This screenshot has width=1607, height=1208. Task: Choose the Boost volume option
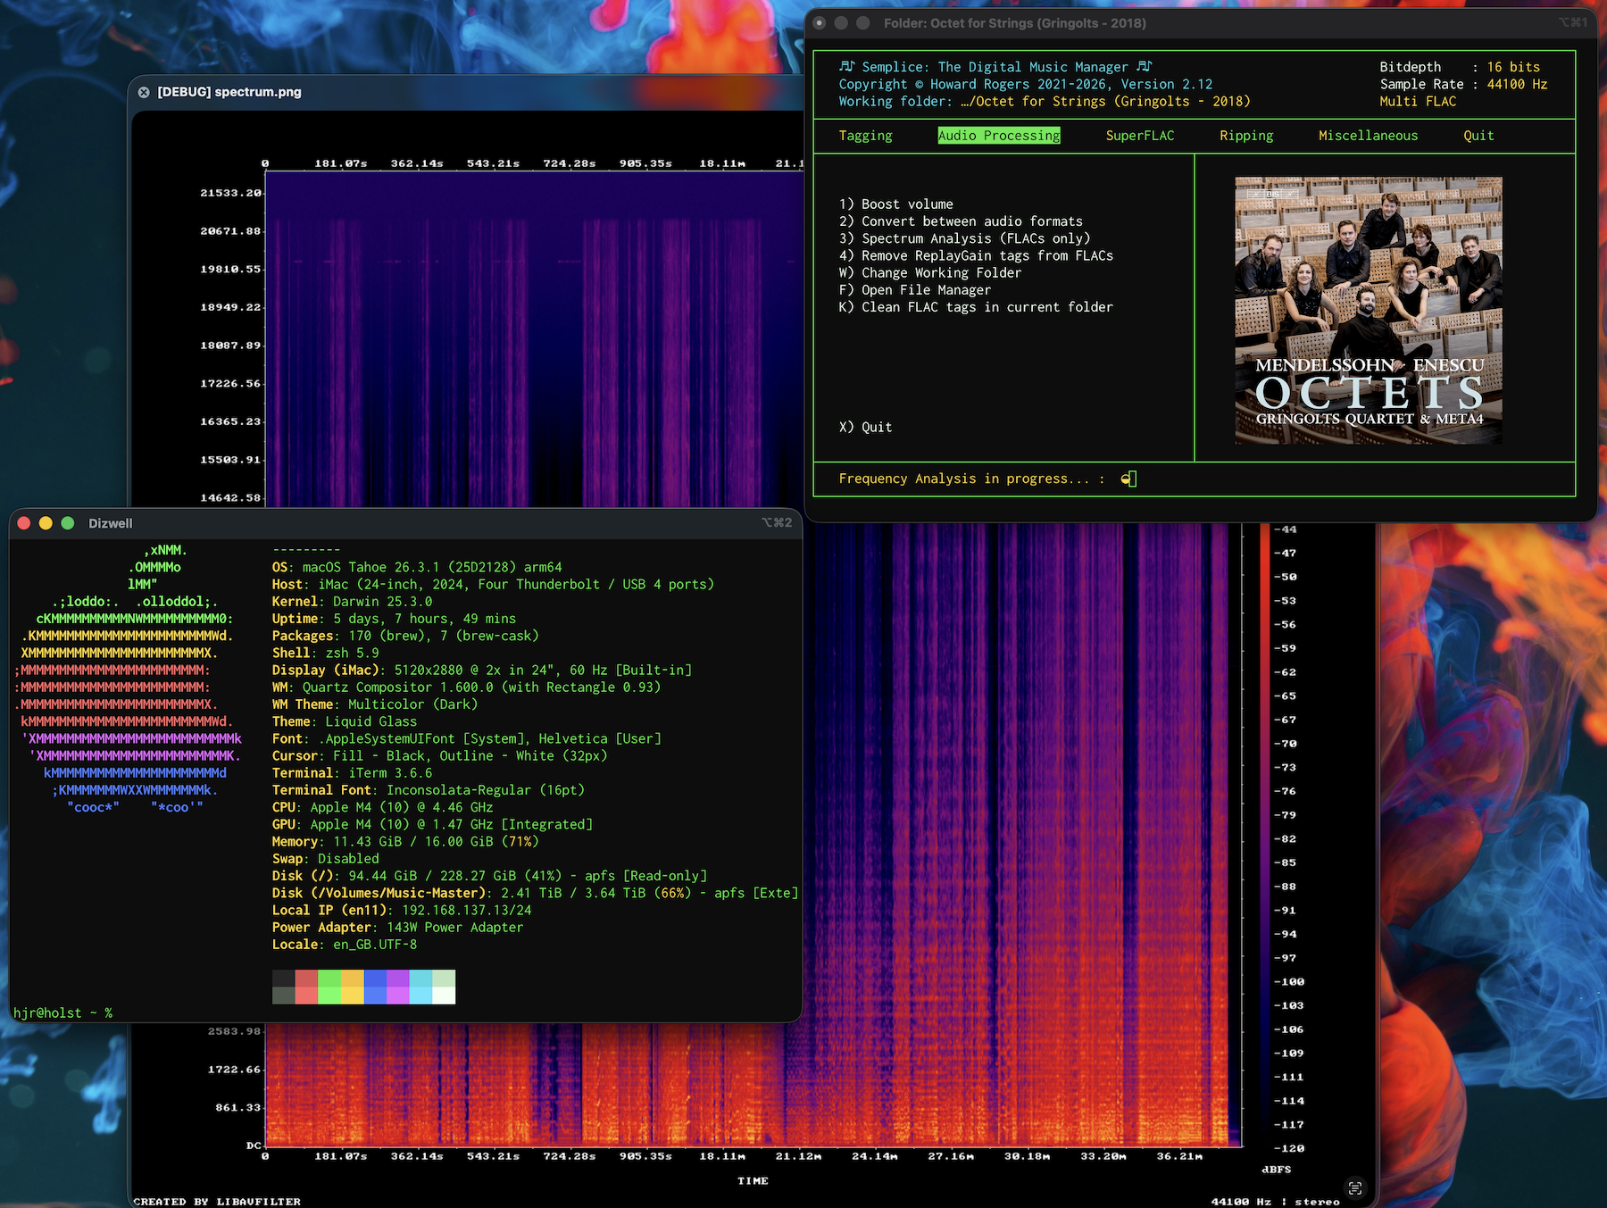(x=895, y=204)
